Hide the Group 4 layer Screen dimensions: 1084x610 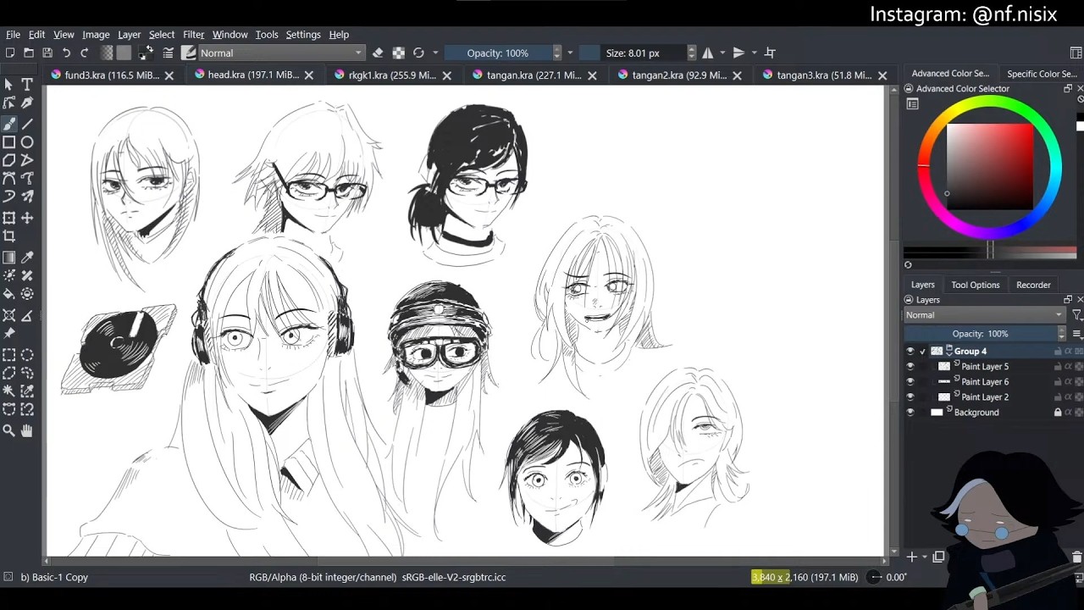[x=910, y=352]
